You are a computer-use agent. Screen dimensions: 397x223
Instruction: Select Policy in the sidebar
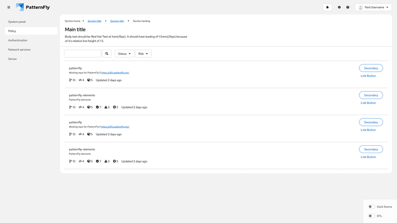click(31, 31)
